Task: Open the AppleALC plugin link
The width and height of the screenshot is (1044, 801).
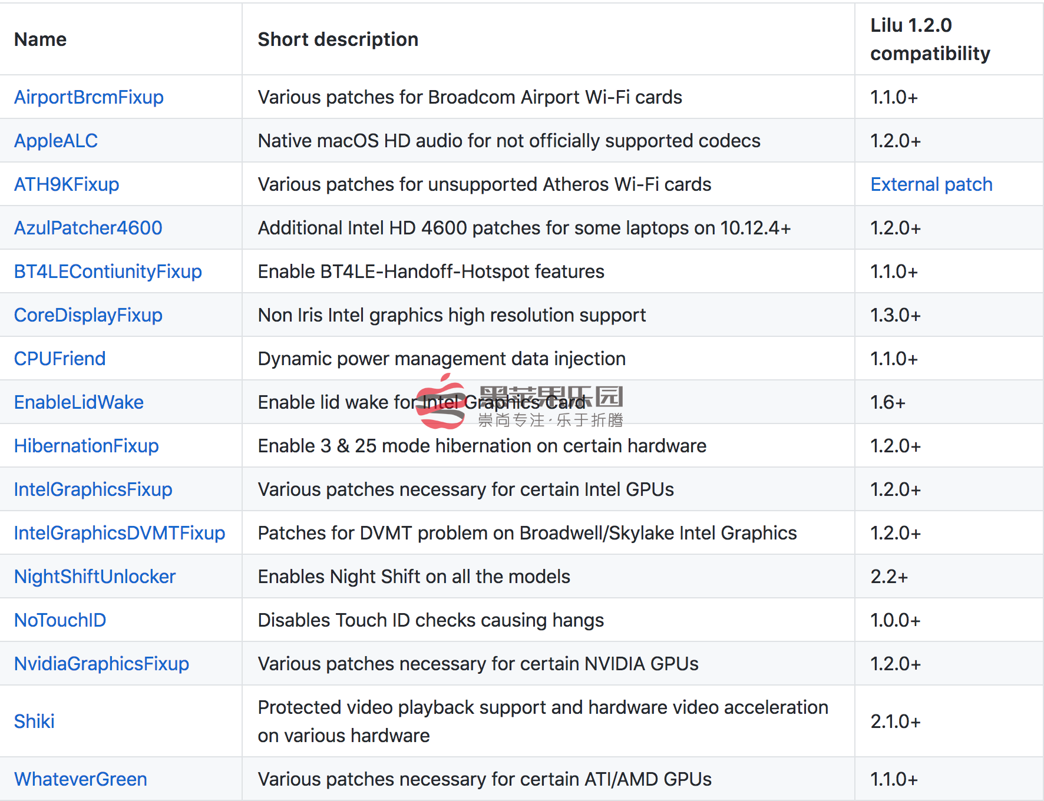Action: tap(56, 141)
